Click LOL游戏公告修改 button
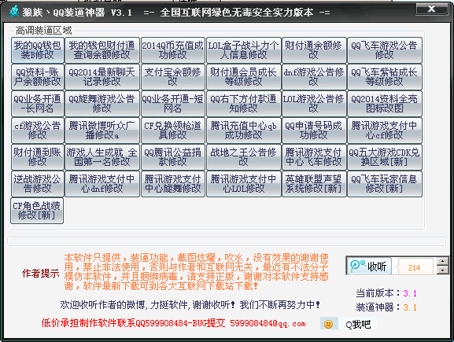 click(314, 104)
